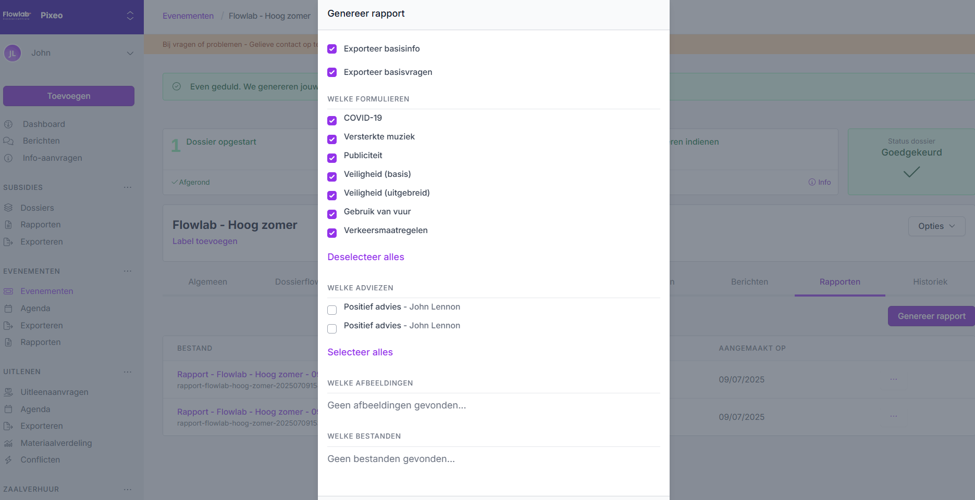
Task: Expand the John user dropdown
Action: tap(130, 53)
